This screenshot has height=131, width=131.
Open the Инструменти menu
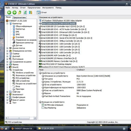coord(48,8)
